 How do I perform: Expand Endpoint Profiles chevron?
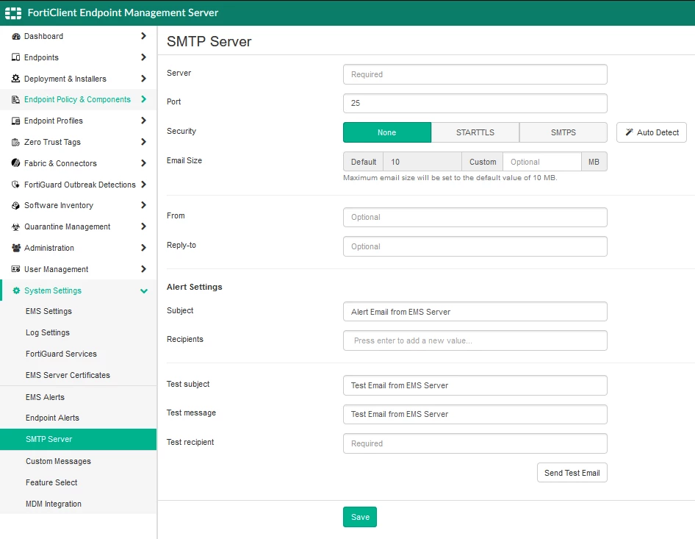pyautogui.click(x=143, y=121)
